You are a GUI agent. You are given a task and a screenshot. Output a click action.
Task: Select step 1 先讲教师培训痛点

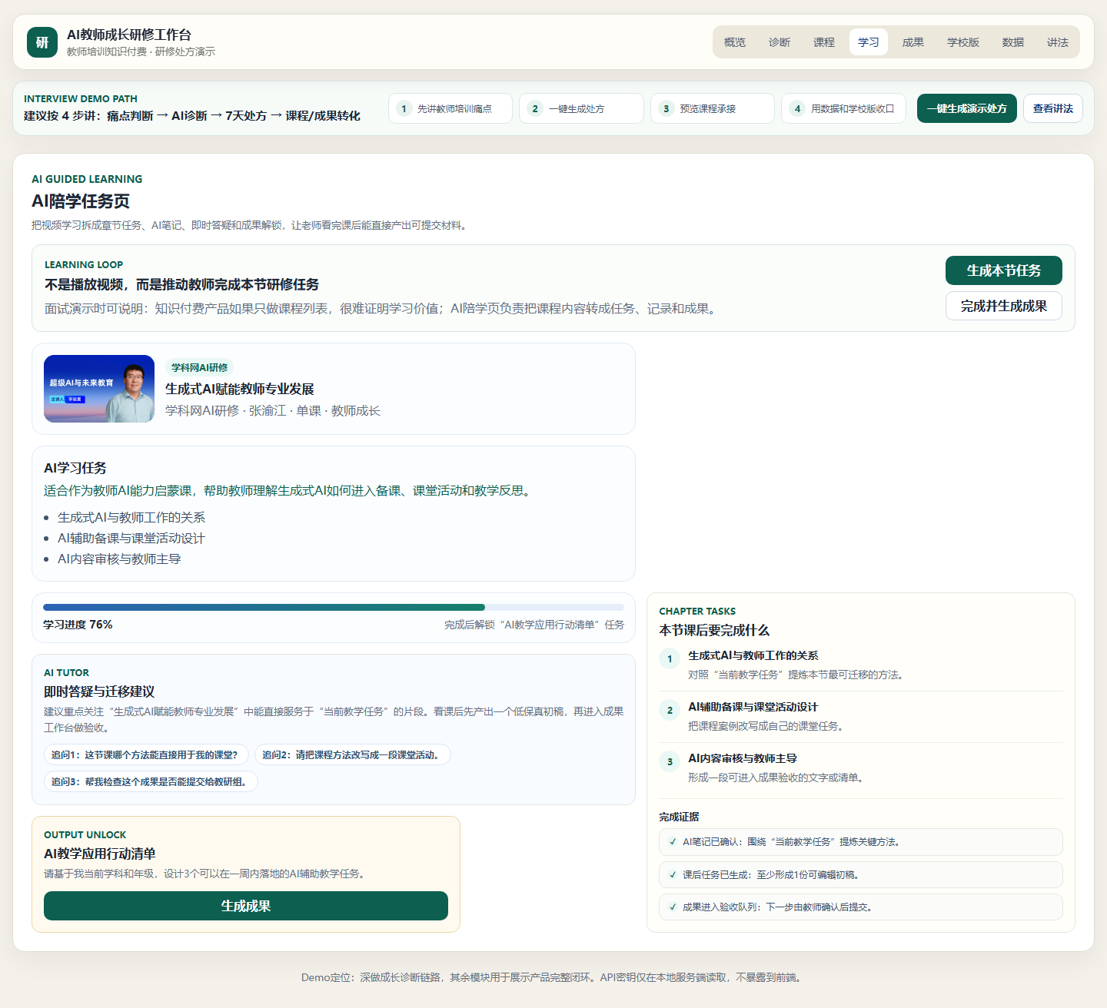450,108
